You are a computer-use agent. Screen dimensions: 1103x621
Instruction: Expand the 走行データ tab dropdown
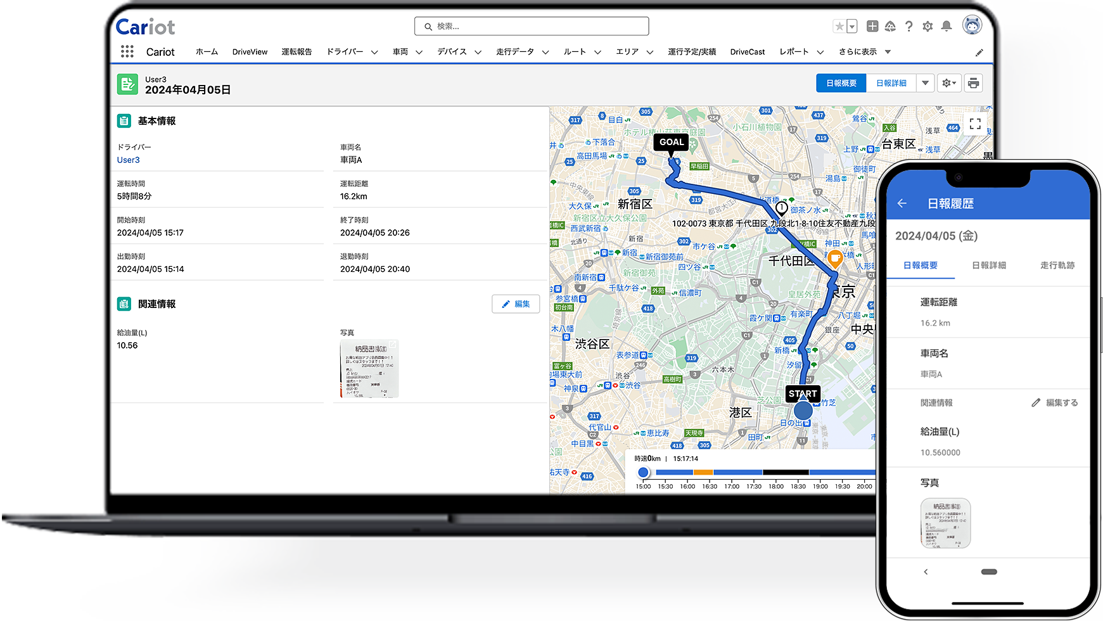click(x=545, y=53)
